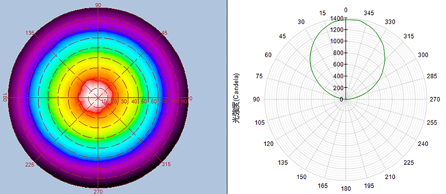Click the 15 angle label on the polar plot
This screenshot has width=446, height=194.
pyautogui.click(x=323, y=13)
